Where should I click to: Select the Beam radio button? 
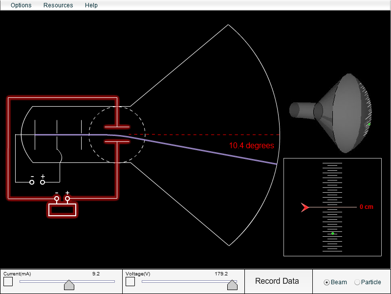pos(326,282)
